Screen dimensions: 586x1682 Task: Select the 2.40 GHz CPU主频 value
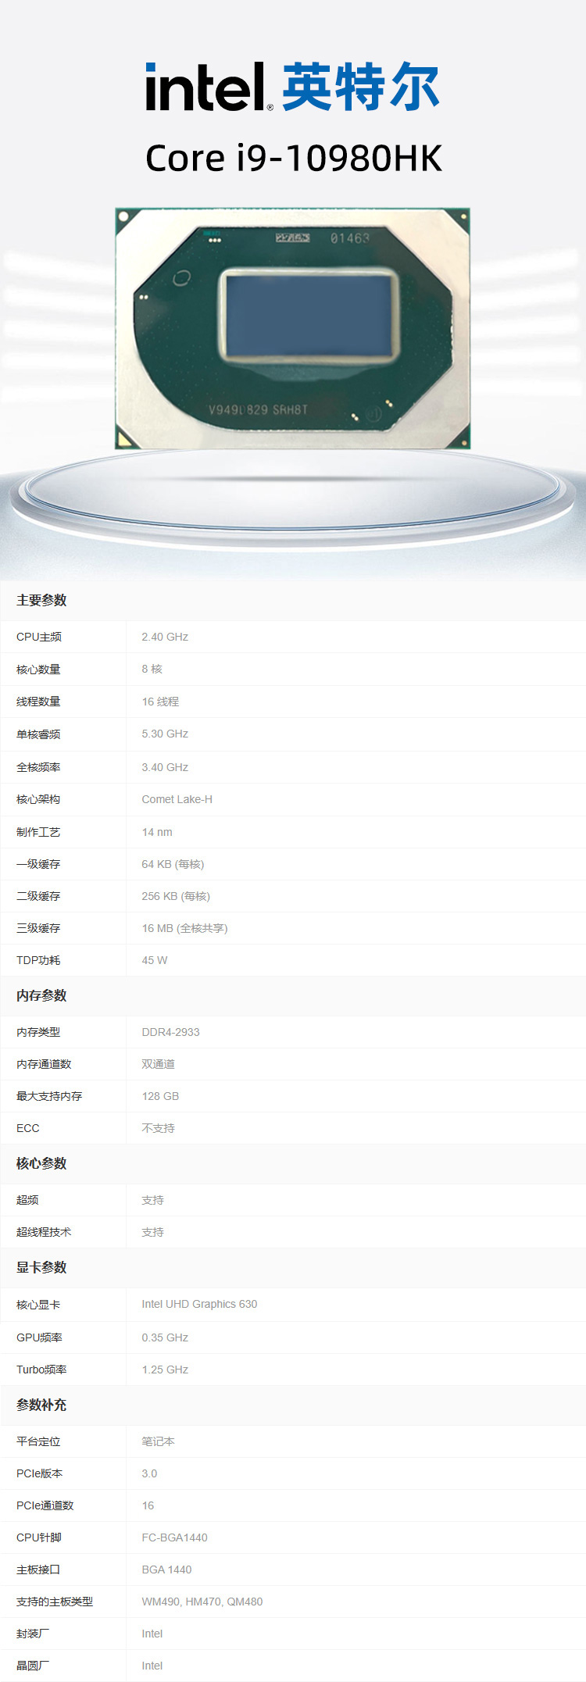click(165, 637)
